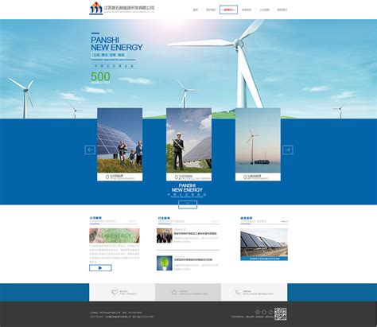Click the phone icon in bottom bar

coord(237,292)
